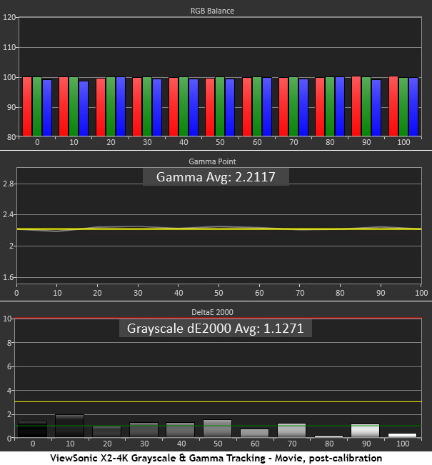
Task: Click the Grayscale dE2000 Avg: 1.1271 label
Action: coord(216,329)
